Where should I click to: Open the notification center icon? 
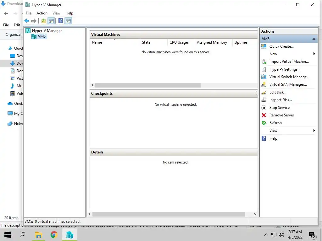click(312, 235)
